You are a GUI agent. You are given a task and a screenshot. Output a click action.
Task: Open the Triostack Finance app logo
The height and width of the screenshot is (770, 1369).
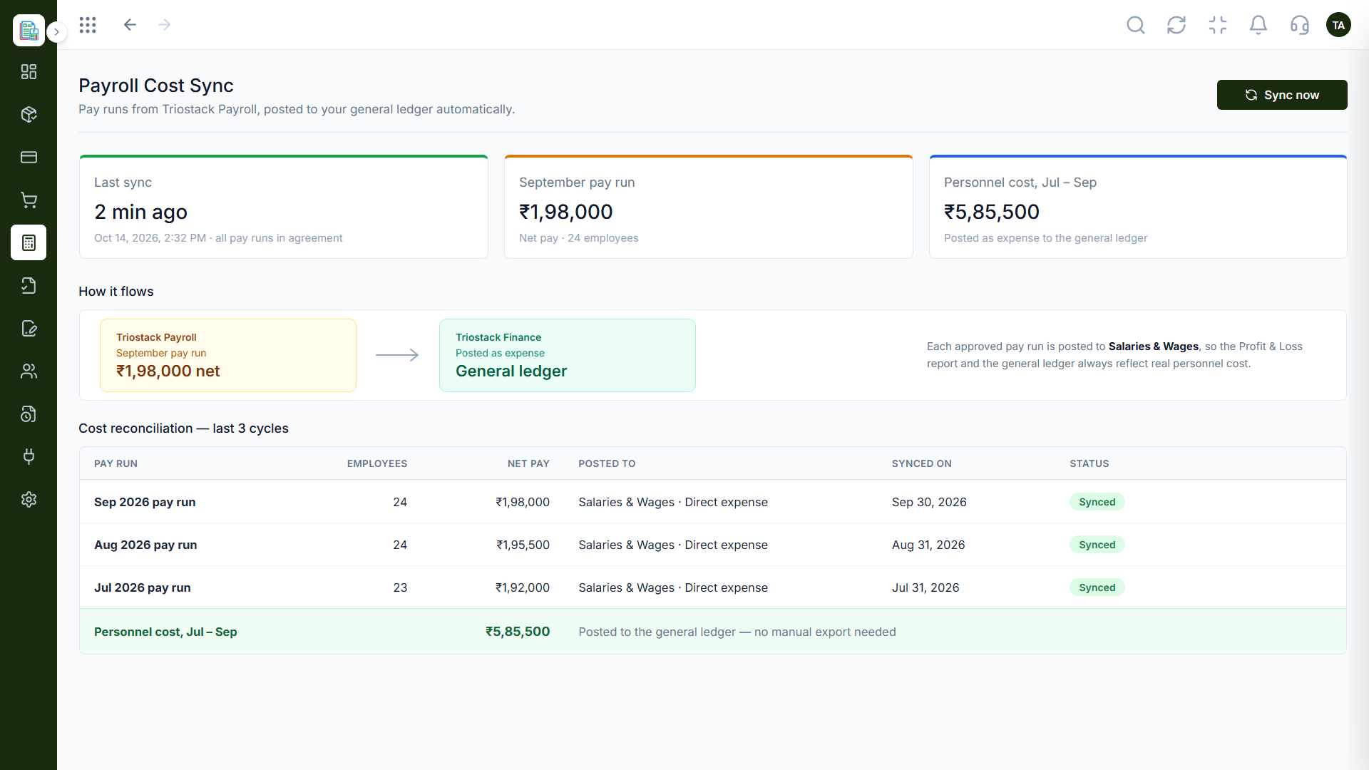29,30
